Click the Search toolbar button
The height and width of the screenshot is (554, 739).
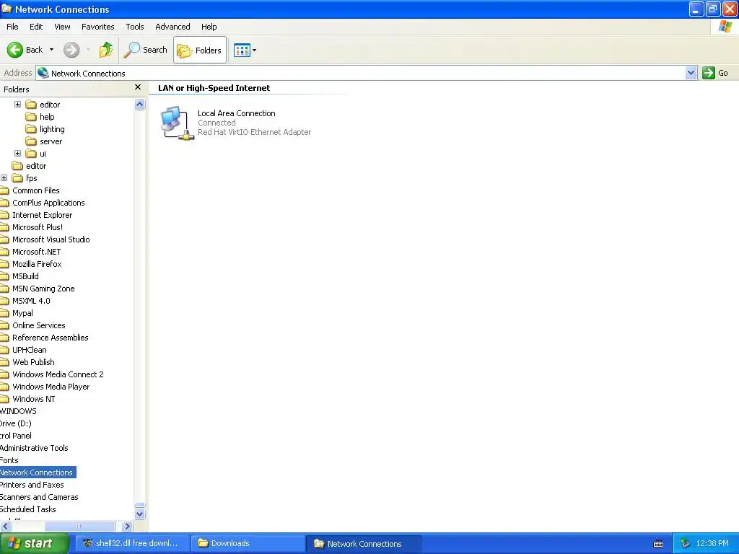146,50
